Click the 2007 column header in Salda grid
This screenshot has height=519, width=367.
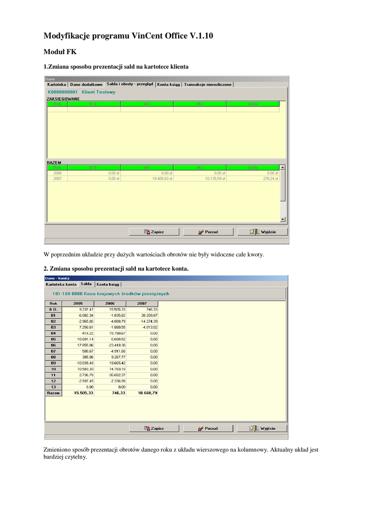click(142, 304)
